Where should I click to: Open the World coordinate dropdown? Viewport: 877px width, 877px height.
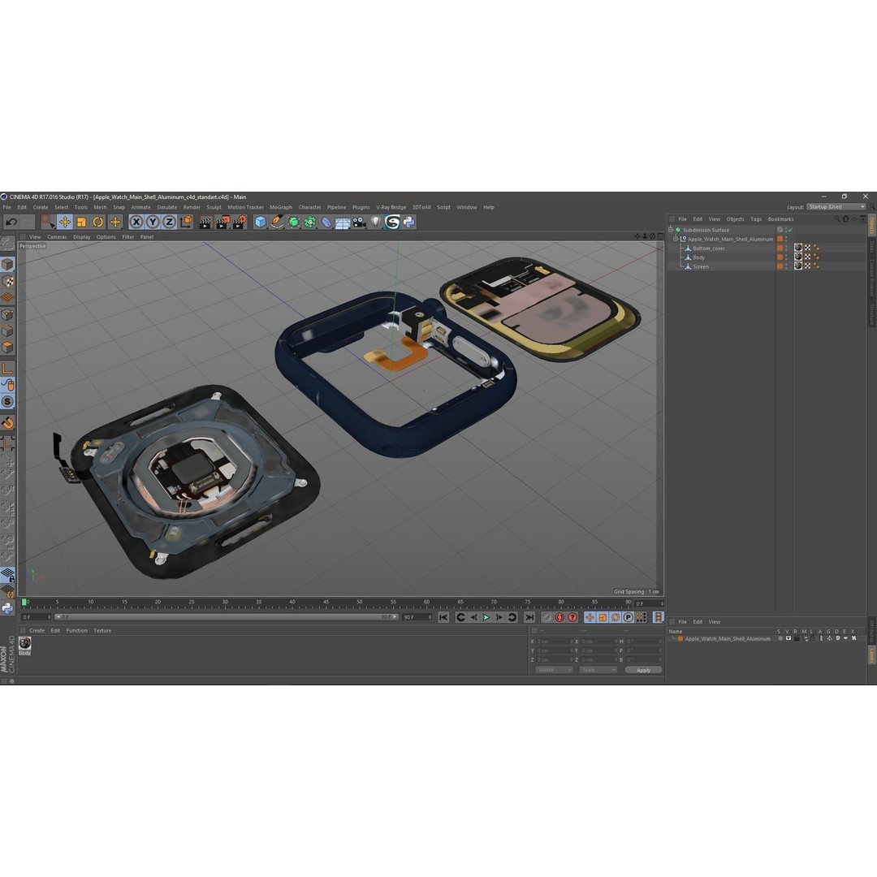pyautogui.click(x=554, y=670)
